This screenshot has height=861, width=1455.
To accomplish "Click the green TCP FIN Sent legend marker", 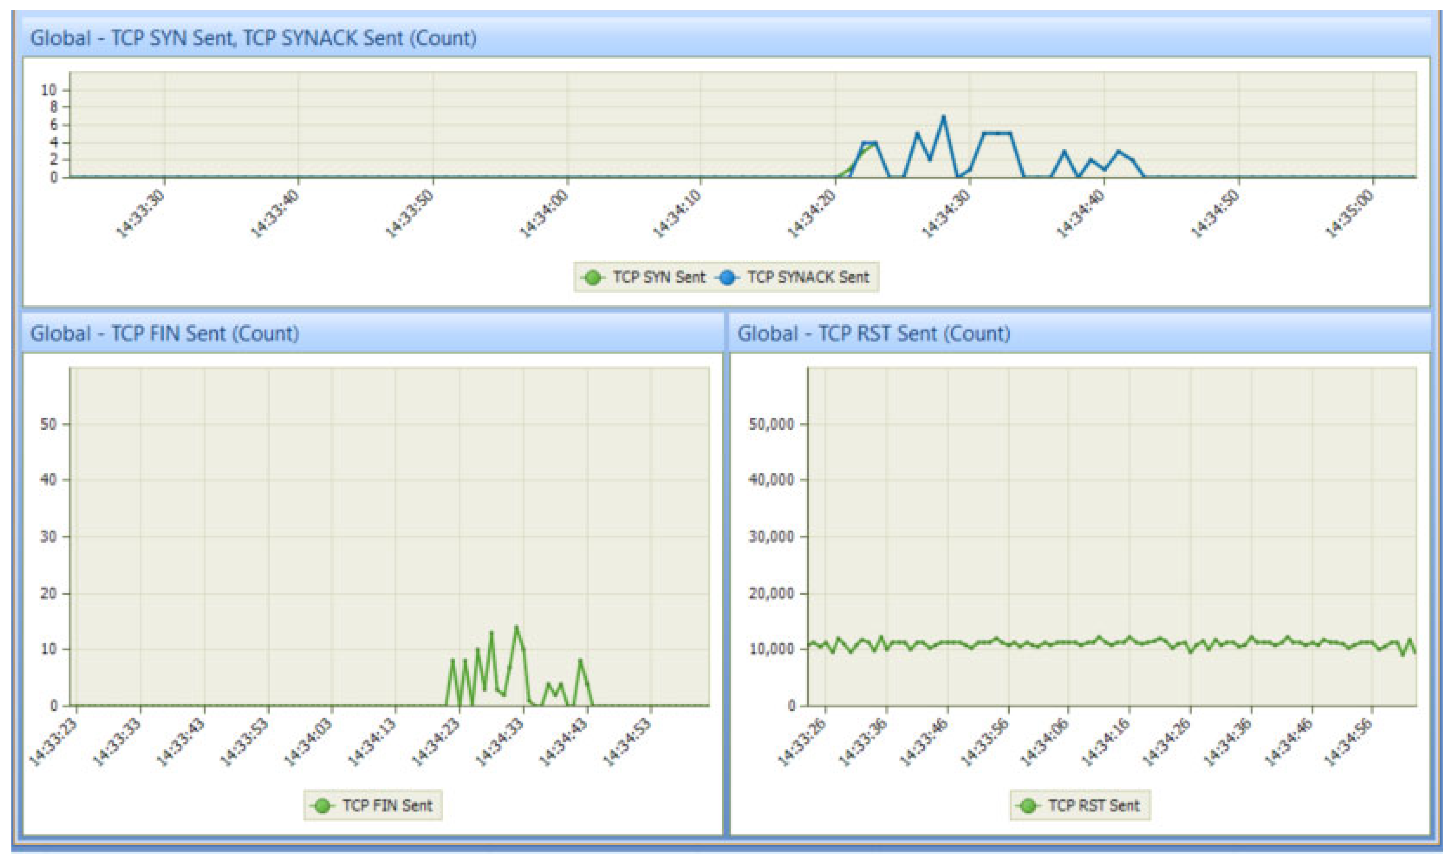I will (x=322, y=806).
